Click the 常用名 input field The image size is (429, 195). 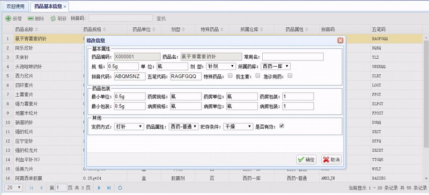(x=293, y=57)
